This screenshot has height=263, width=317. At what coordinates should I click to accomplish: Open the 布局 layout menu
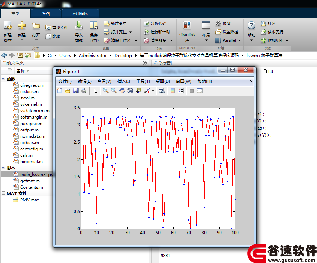(206, 32)
